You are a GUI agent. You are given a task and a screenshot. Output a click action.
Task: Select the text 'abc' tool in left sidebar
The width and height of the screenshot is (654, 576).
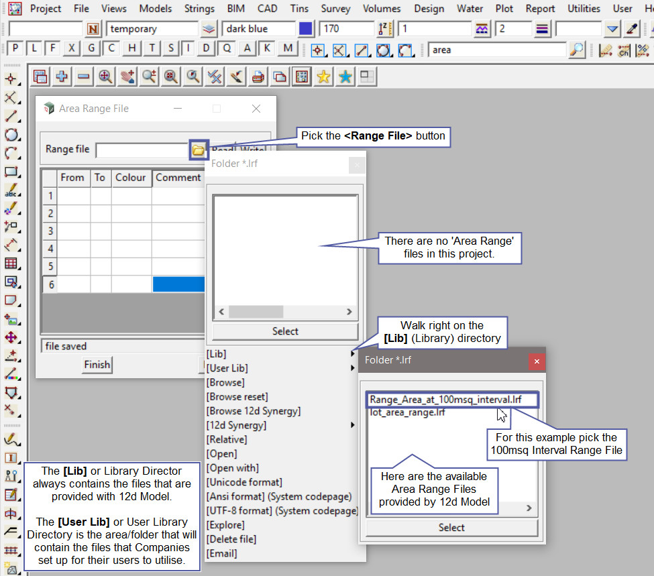[x=11, y=190]
